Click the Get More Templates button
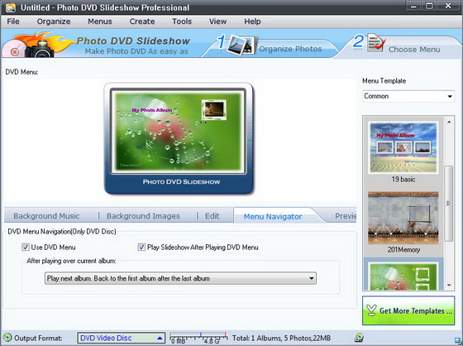The height and width of the screenshot is (346, 463). [408, 310]
